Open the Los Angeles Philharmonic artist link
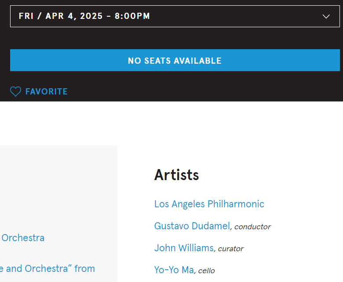 pos(209,204)
